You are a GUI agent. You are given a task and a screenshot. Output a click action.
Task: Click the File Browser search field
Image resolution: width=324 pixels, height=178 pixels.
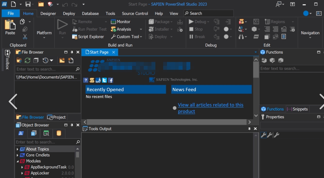pos(48,69)
